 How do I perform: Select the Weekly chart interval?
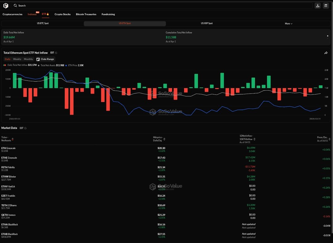tap(17, 59)
